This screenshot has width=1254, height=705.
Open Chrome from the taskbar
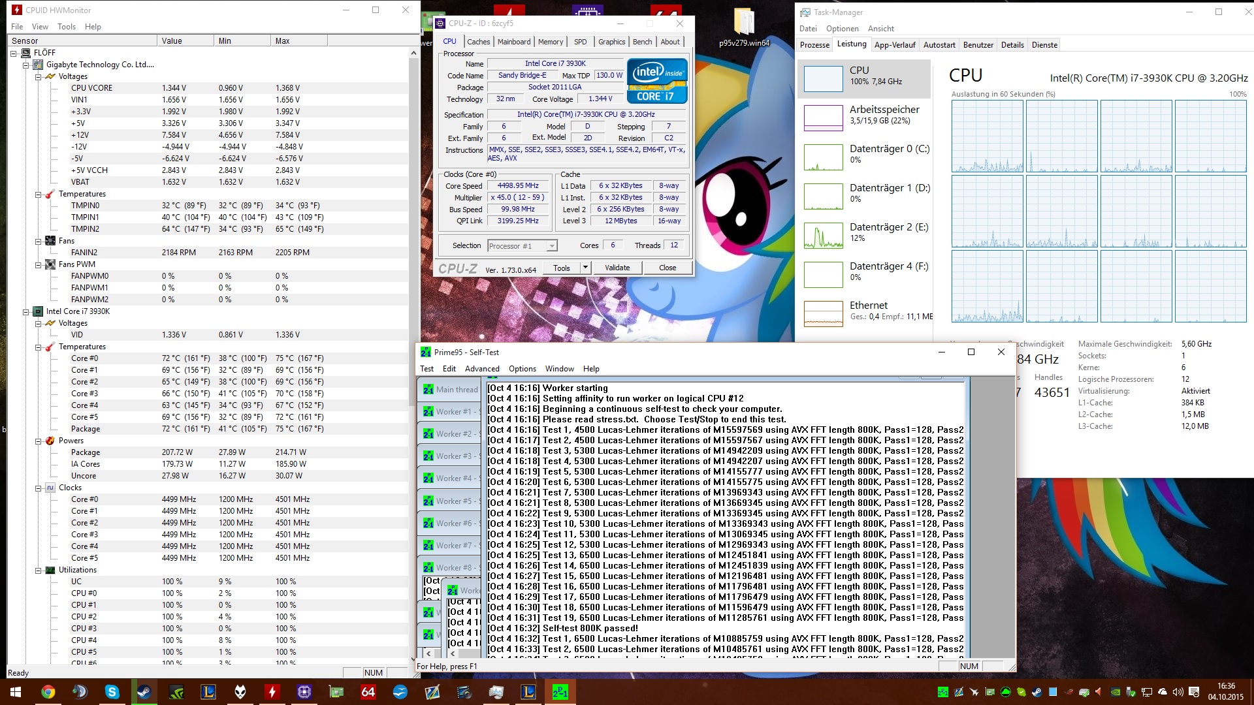click(48, 692)
